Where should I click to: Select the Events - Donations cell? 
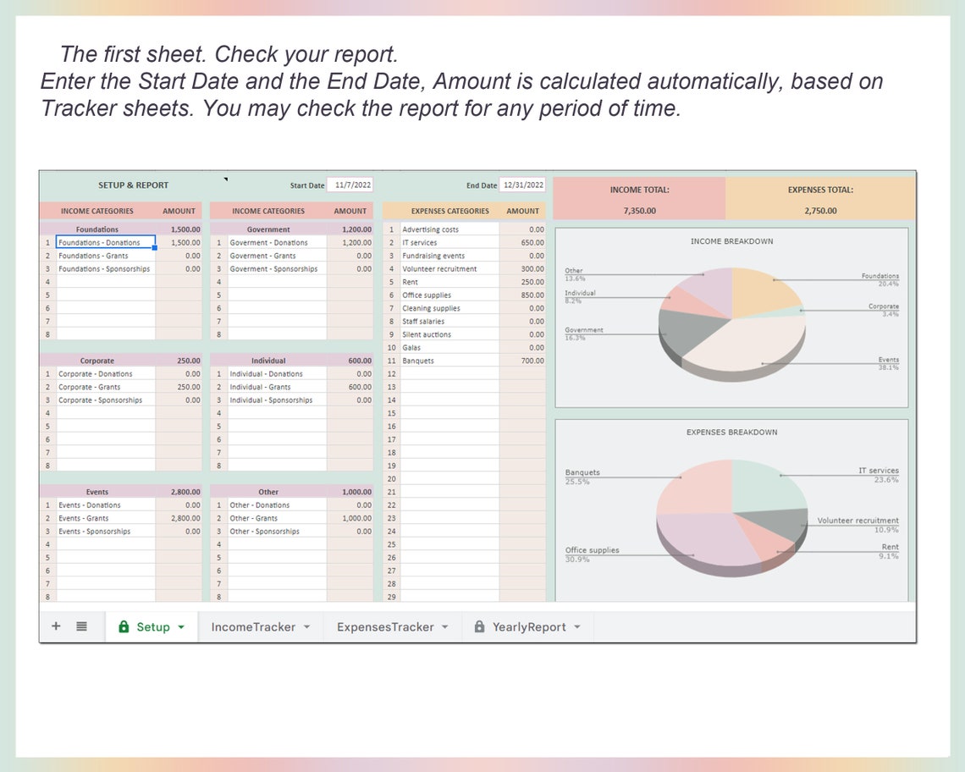coord(105,505)
